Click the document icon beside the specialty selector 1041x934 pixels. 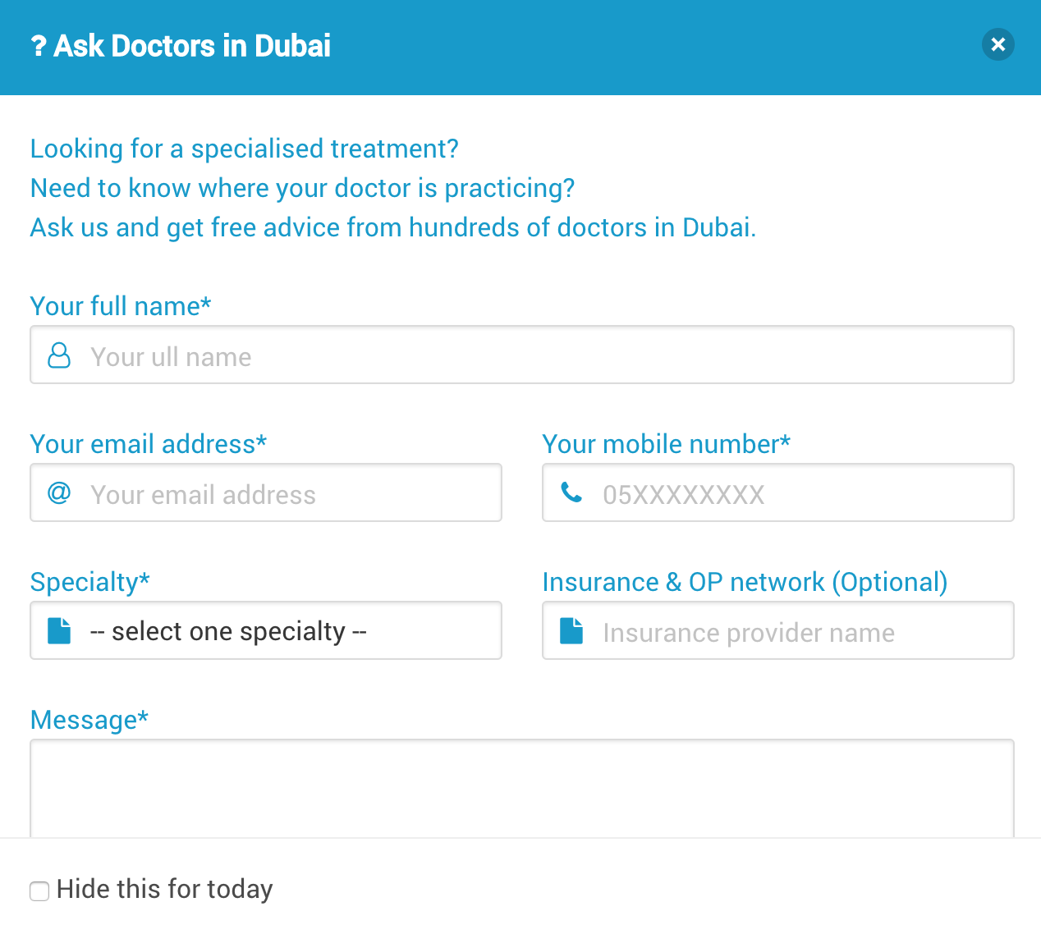[x=58, y=630]
